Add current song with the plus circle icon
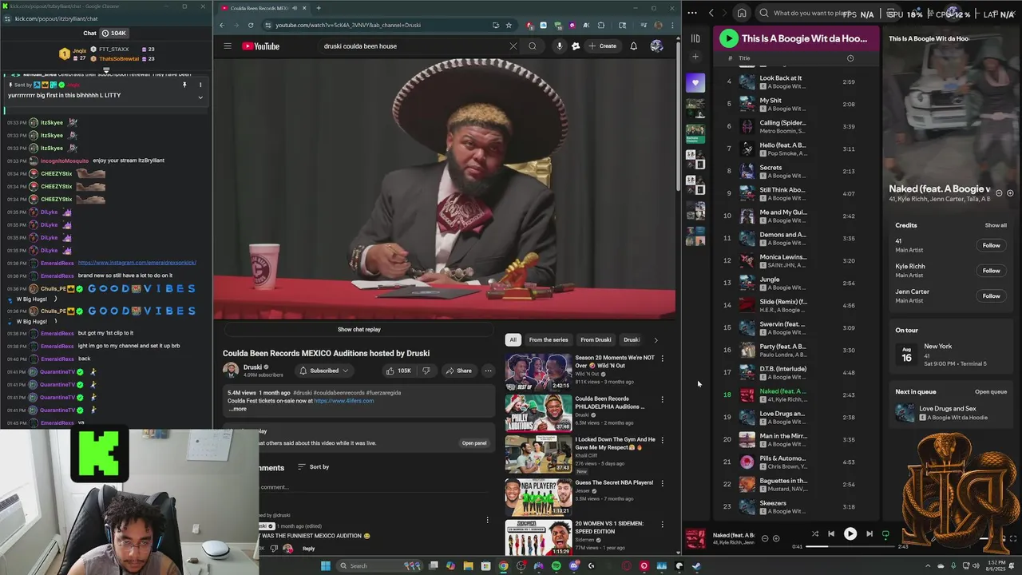The height and width of the screenshot is (575, 1022). pyautogui.click(x=776, y=538)
